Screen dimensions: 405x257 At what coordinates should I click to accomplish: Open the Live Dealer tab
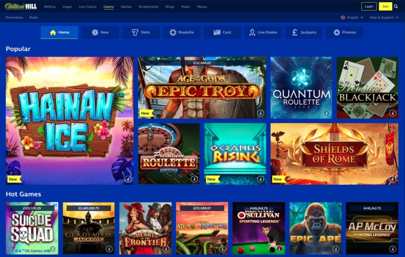tap(263, 32)
